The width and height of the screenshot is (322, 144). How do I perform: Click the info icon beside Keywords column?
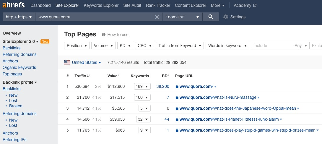[x=150, y=75]
